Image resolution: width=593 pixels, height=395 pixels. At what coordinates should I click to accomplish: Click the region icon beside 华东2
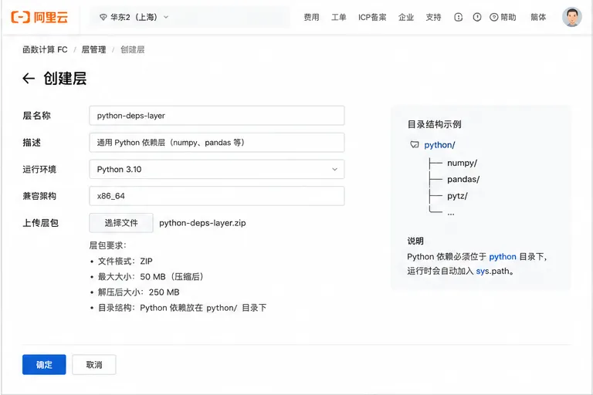click(103, 17)
